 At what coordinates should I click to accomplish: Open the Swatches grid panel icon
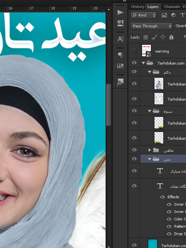point(120,66)
